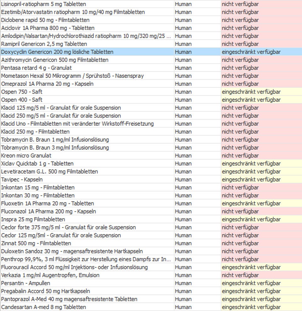The image size is (302, 311).
Task: Select the highlighted Doxycyclin Genericon 200 mg row
Action: 57,52
